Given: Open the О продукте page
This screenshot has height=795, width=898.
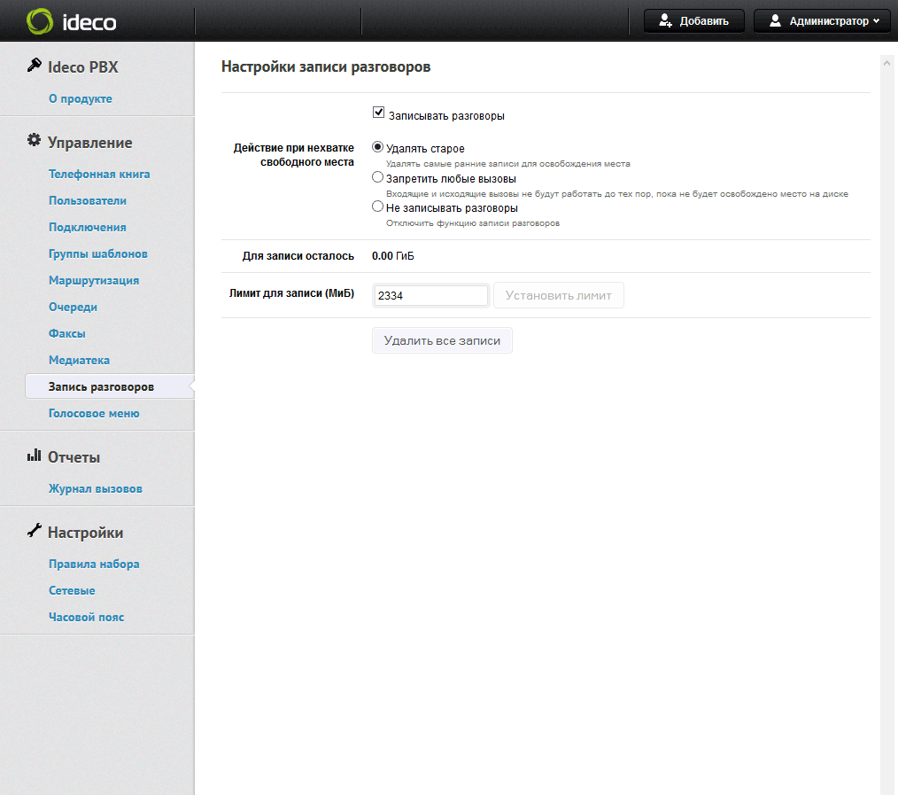Looking at the screenshot, I should 81,98.
